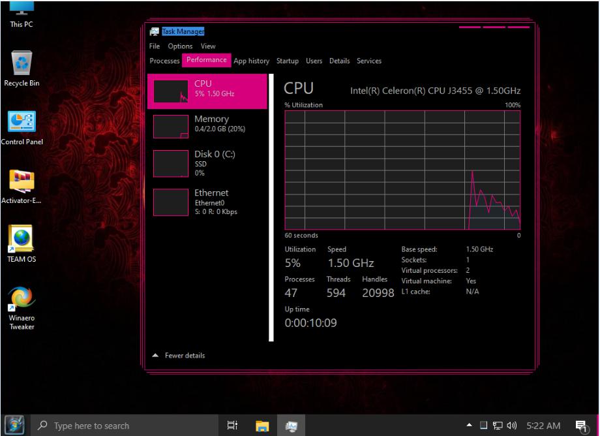Open the View menu
600x436 pixels.
tap(207, 46)
